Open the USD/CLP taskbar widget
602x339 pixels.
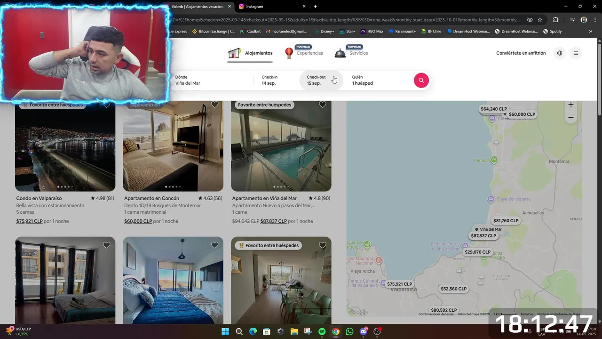(18, 331)
